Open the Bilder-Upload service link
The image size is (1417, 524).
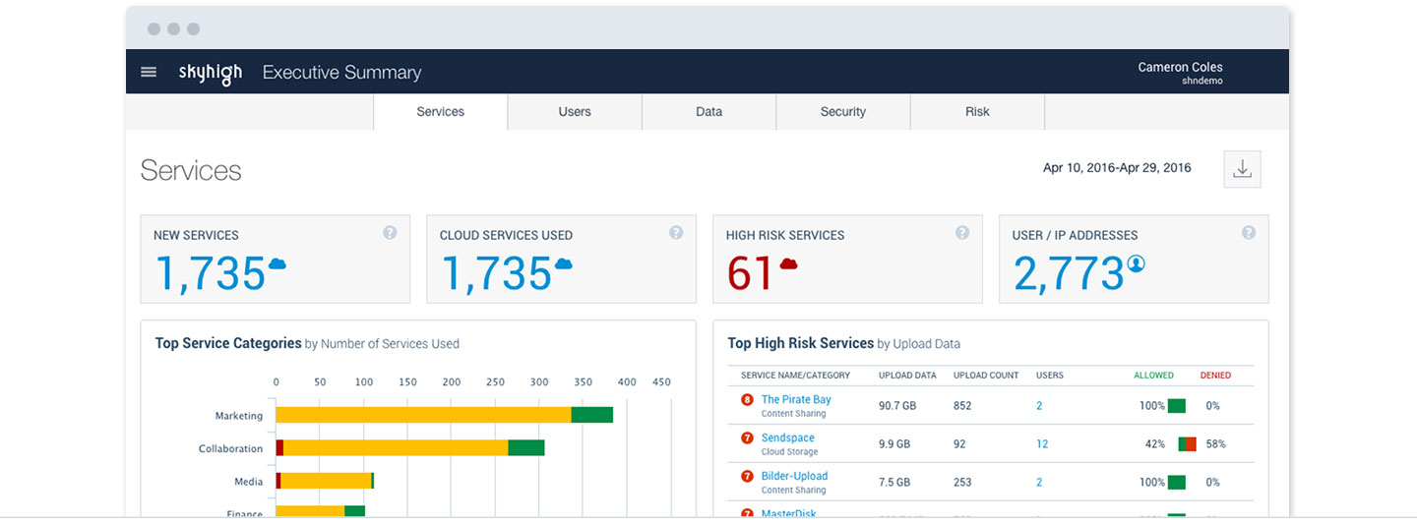794,476
